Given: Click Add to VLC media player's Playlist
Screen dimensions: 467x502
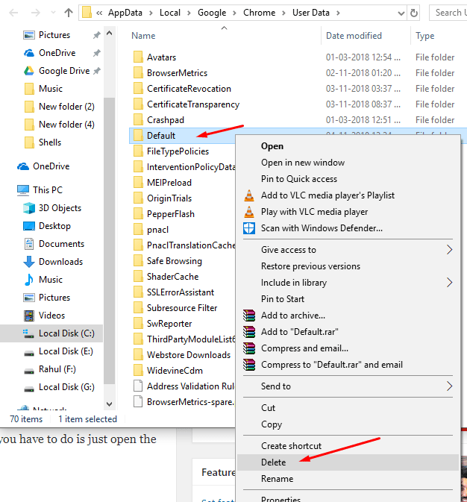Looking at the screenshot, I should (327, 195).
